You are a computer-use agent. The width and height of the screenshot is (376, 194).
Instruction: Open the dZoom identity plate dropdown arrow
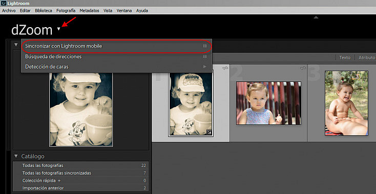pos(59,29)
